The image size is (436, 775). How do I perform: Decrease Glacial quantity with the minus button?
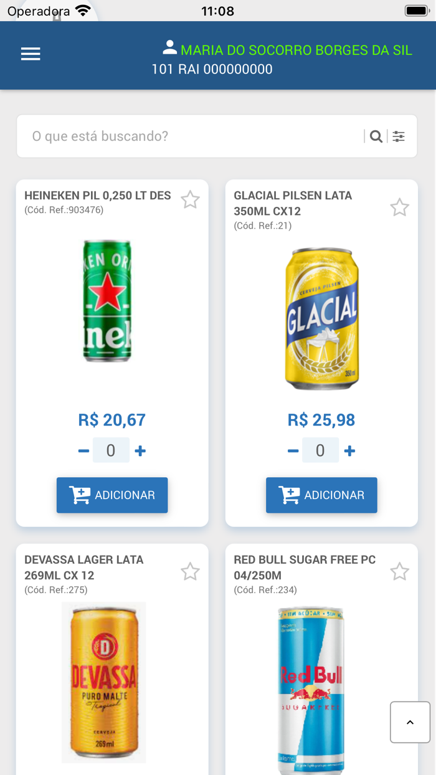pos(293,450)
